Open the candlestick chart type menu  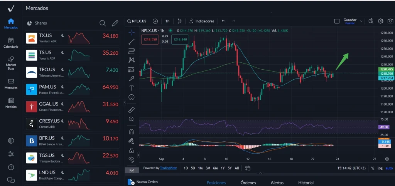179,21
